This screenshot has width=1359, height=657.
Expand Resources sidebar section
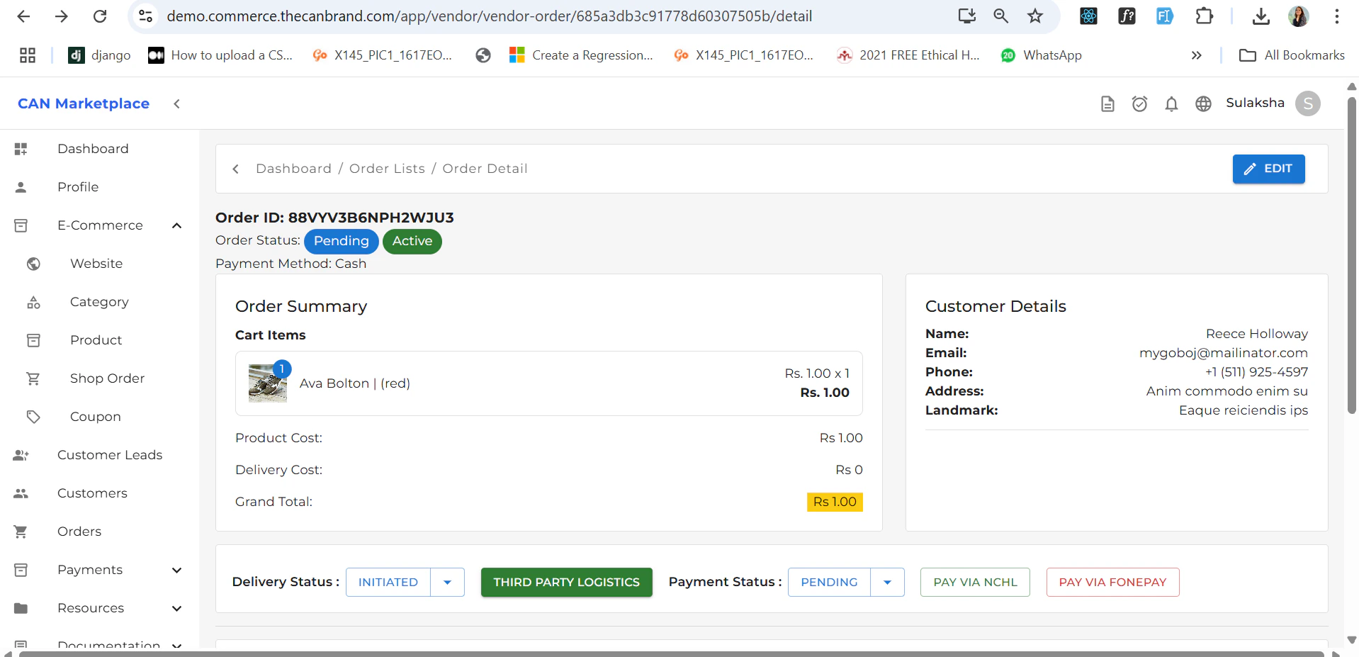tap(176, 608)
